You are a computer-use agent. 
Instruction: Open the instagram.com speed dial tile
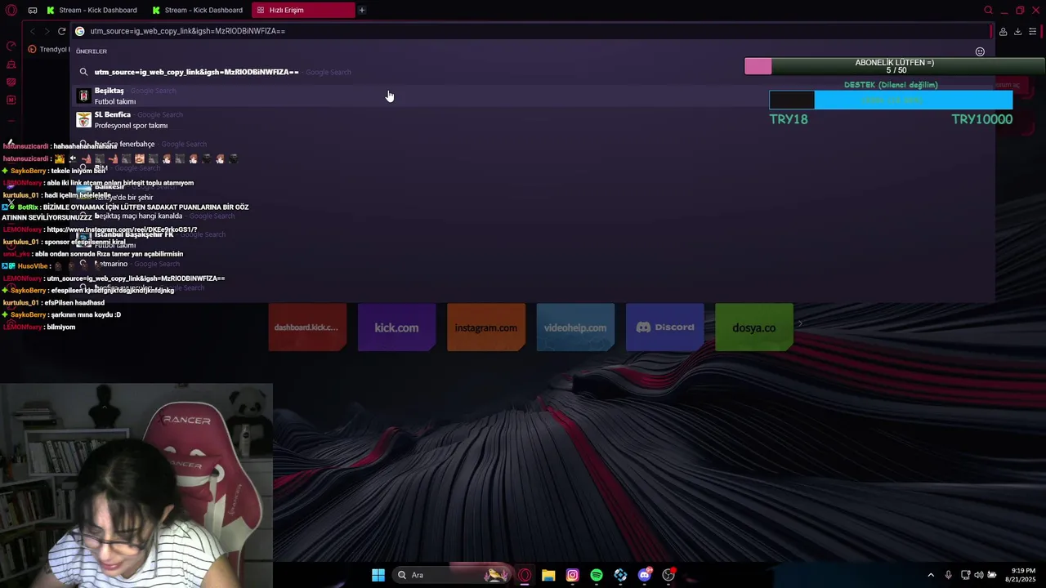tap(485, 327)
